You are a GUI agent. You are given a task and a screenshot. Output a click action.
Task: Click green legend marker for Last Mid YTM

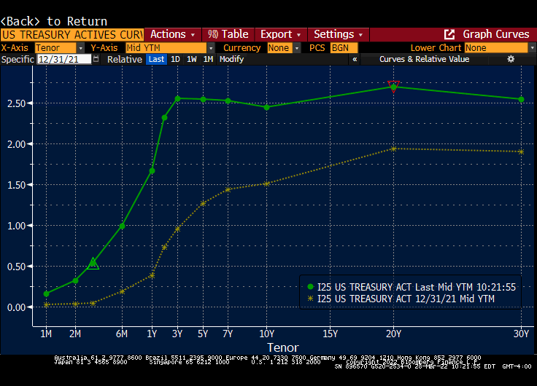tap(310, 287)
